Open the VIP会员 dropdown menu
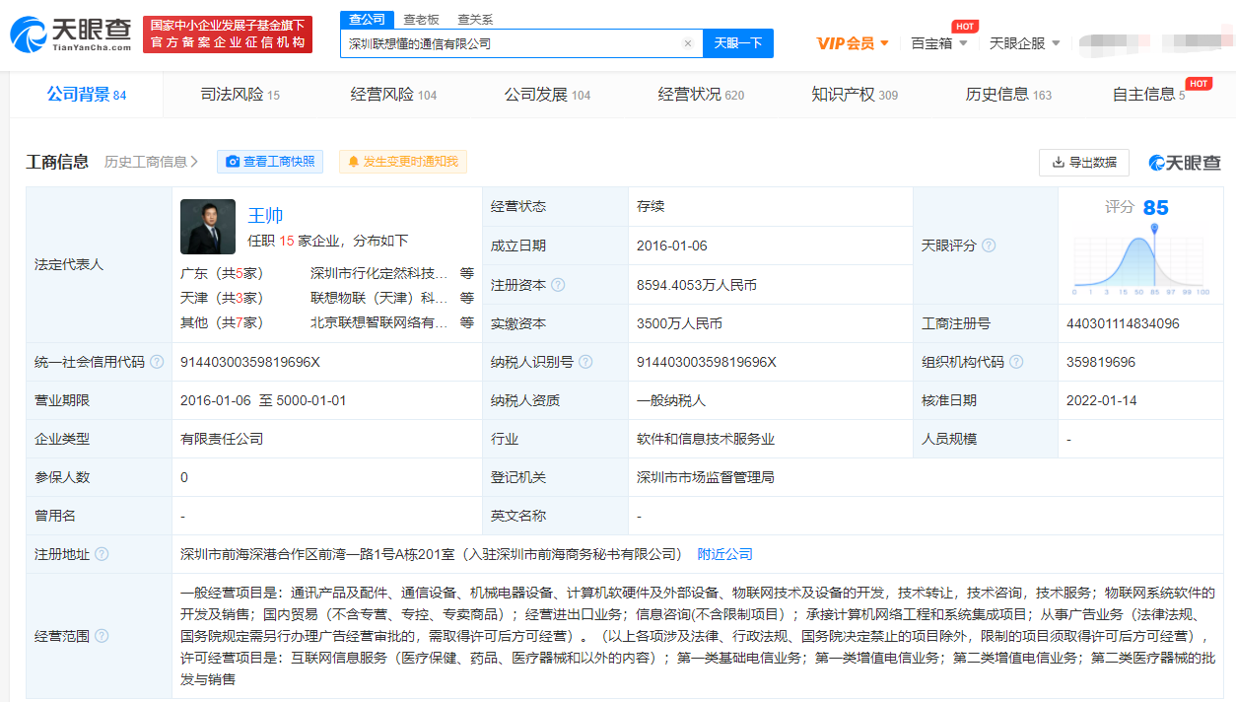This screenshot has width=1236, height=702. (x=853, y=43)
